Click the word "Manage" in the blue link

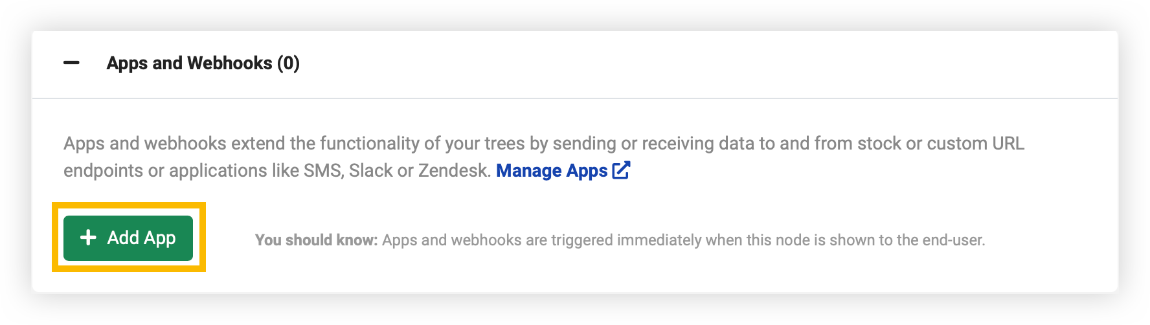pyautogui.click(x=529, y=170)
